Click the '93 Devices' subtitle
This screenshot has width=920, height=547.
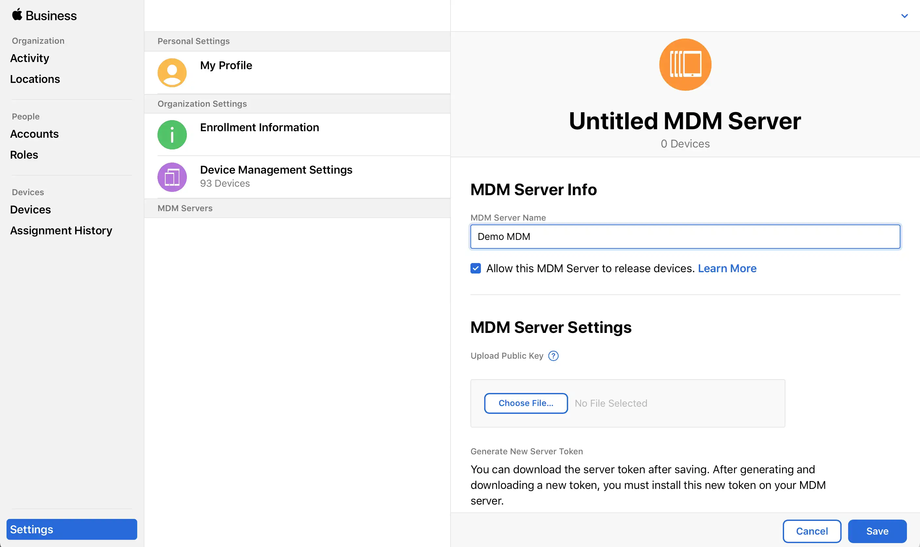225,183
